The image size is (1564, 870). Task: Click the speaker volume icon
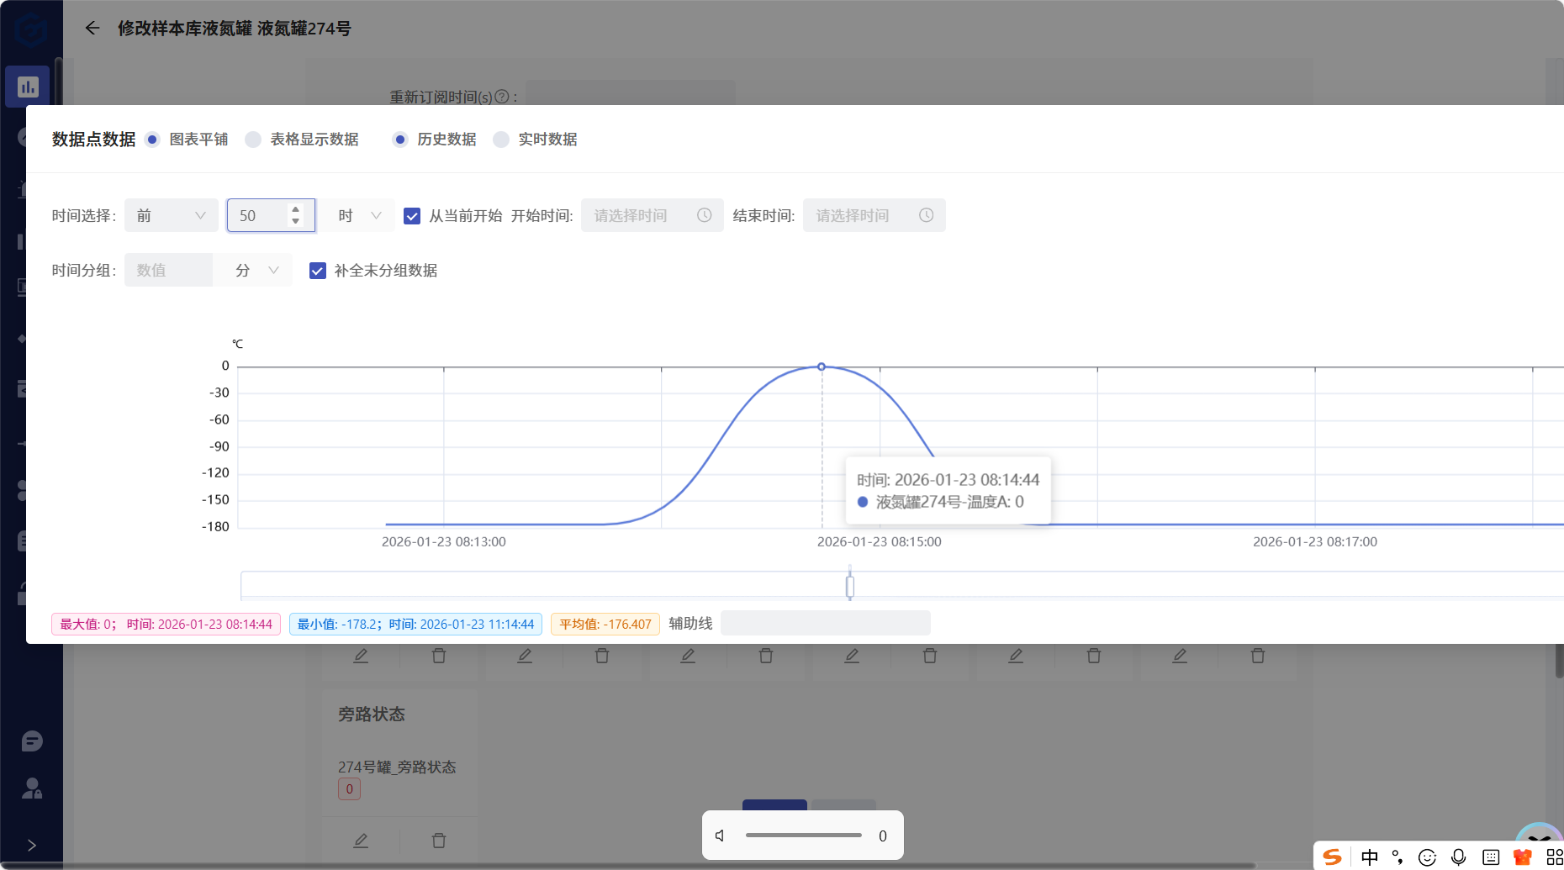coord(720,836)
